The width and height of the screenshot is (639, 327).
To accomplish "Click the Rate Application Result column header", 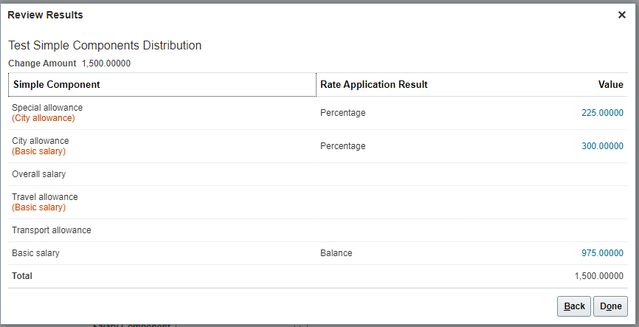I will tap(373, 85).
